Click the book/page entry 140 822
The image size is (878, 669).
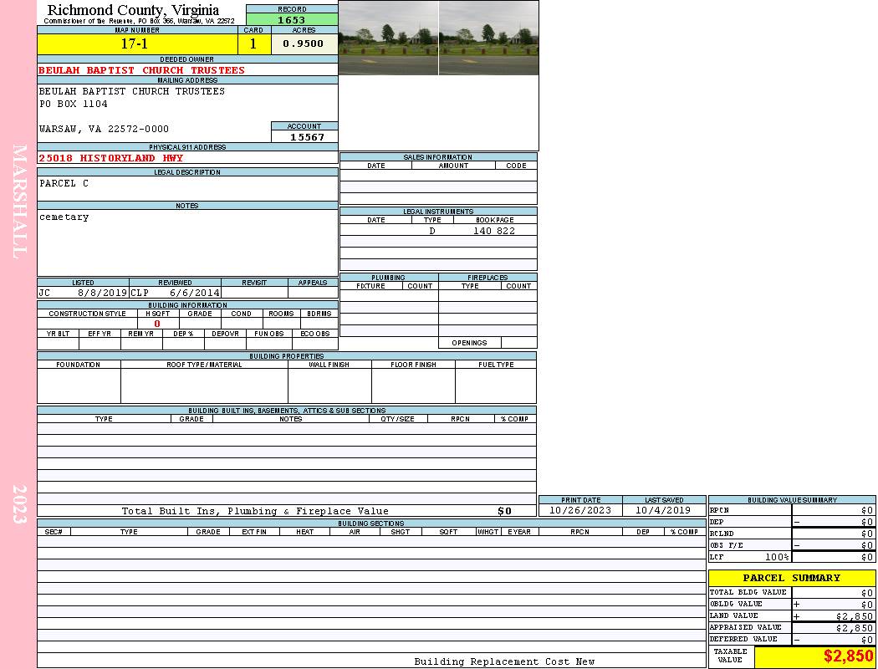pyautogui.click(x=493, y=231)
